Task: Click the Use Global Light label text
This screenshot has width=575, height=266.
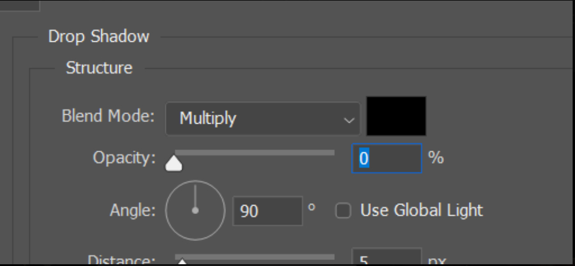Action: (421, 210)
